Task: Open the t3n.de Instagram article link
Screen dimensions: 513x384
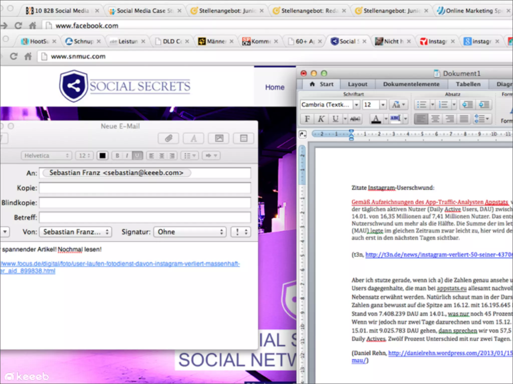Action: (x=438, y=255)
